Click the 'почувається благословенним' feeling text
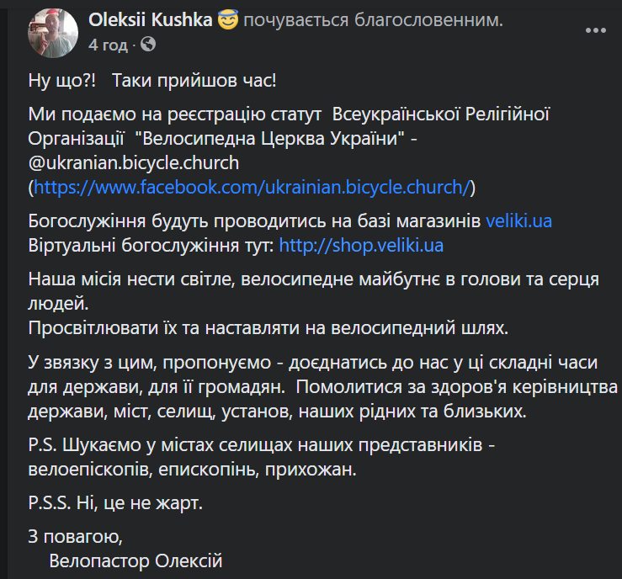622x579 pixels. [x=373, y=20]
